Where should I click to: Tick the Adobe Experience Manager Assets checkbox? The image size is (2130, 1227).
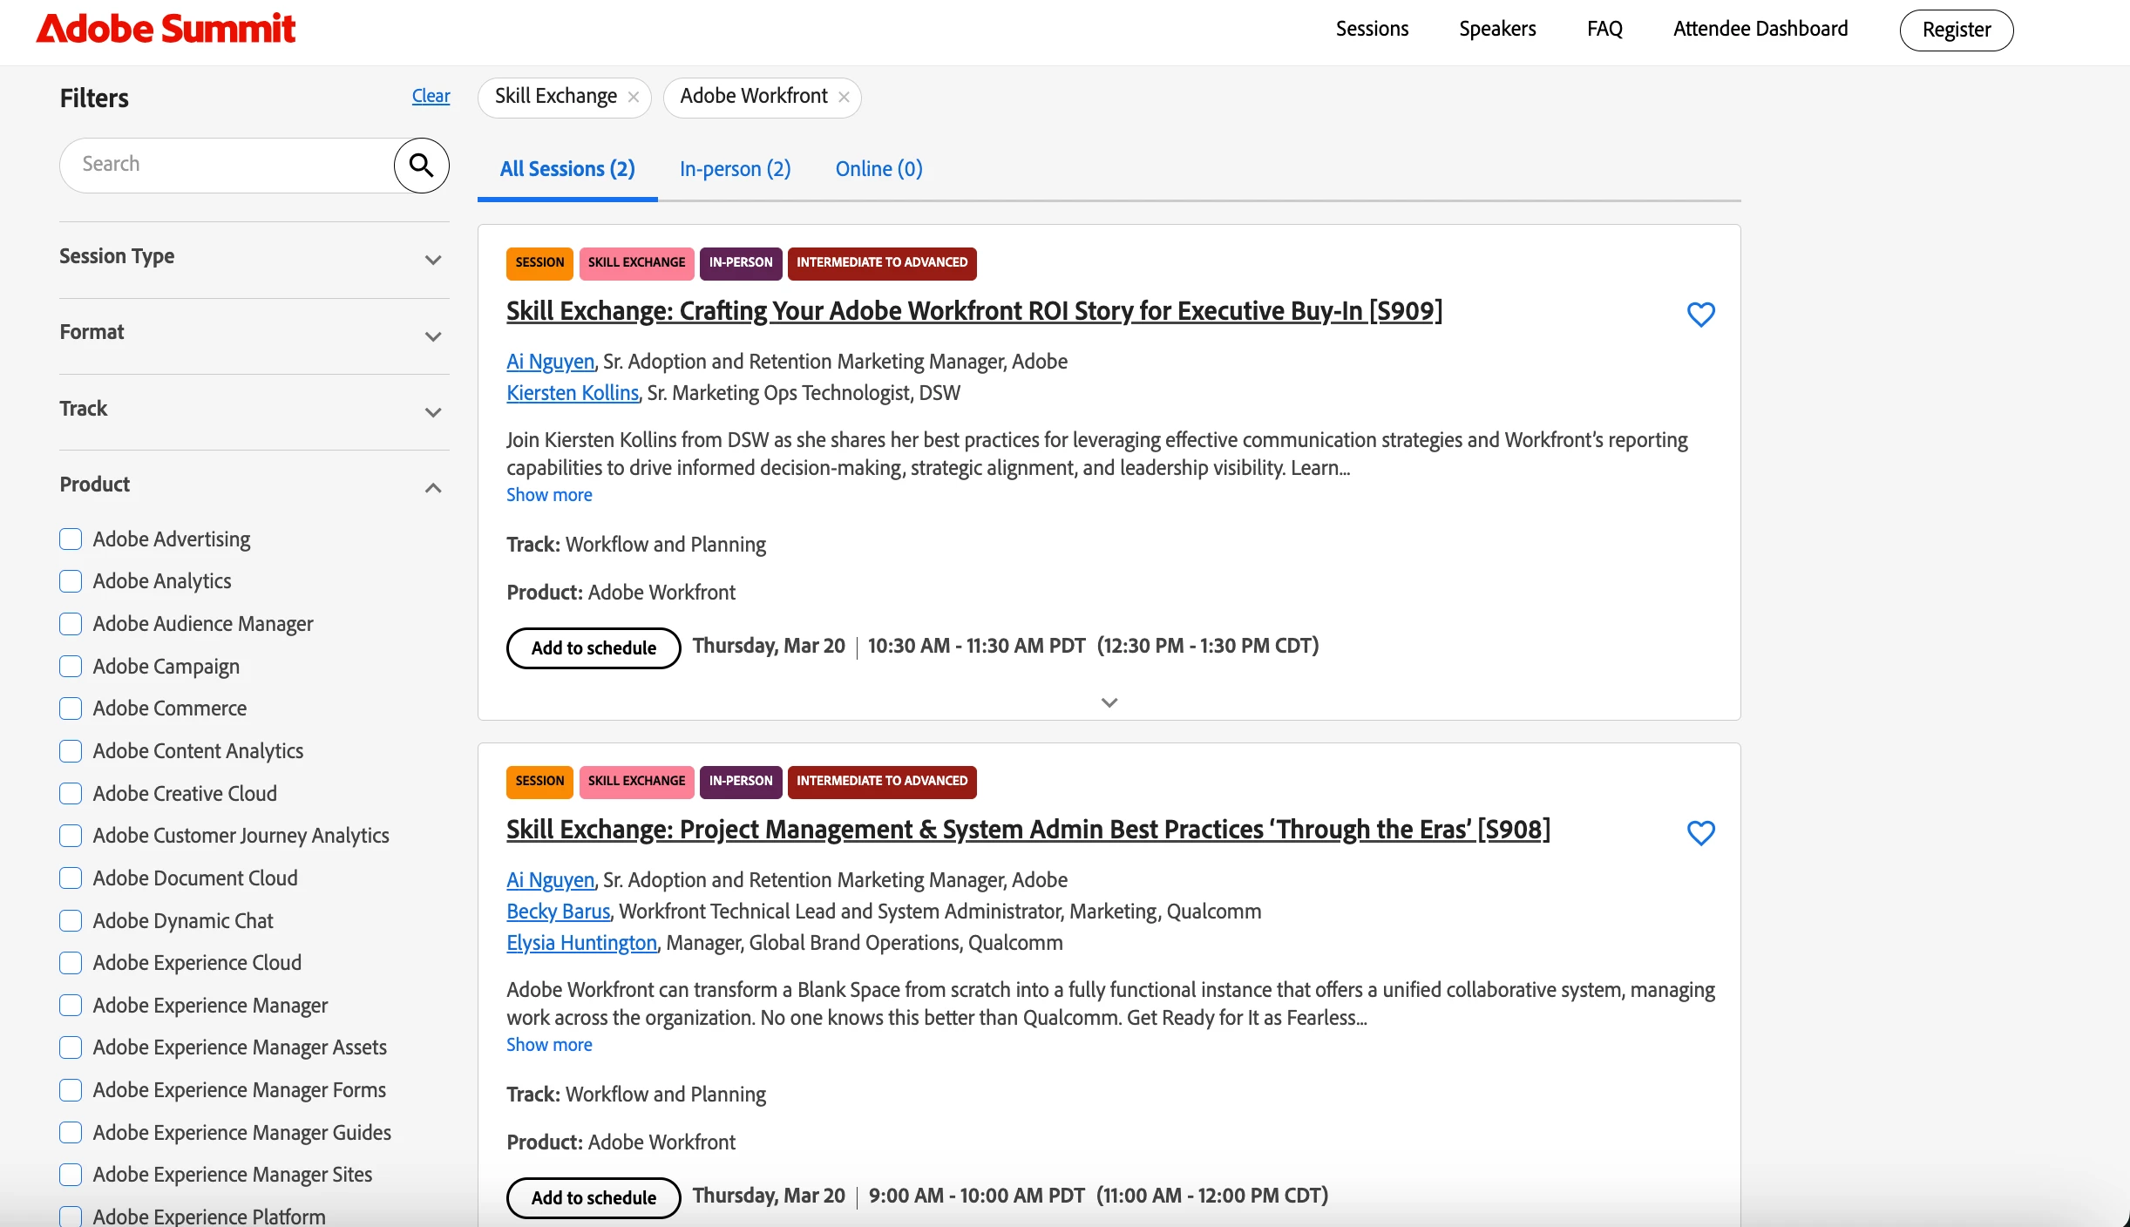click(71, 1047)
